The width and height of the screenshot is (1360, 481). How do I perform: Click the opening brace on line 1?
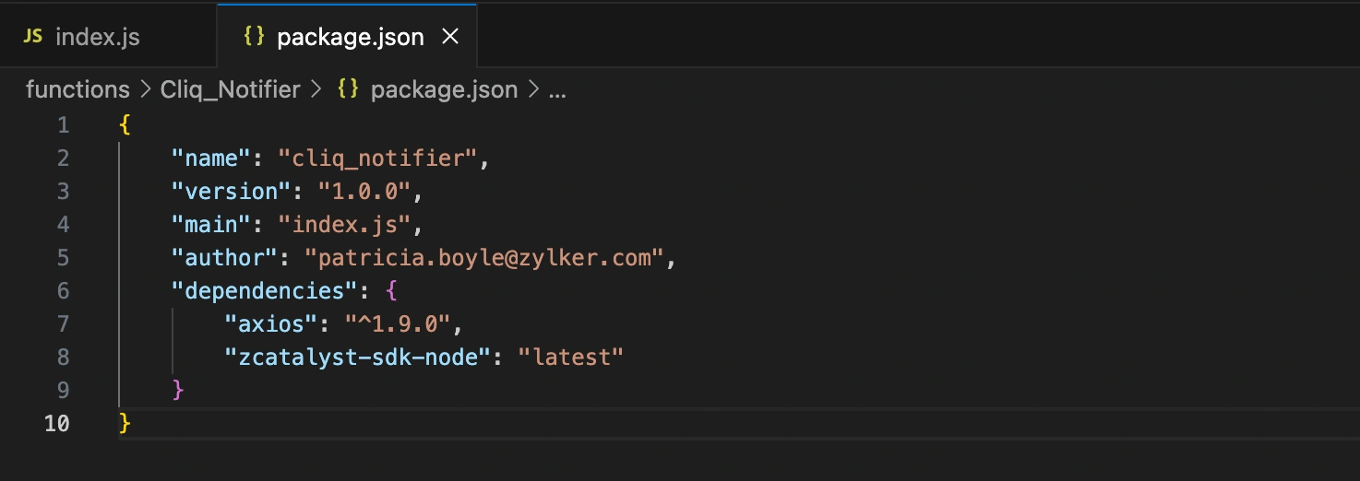coord(125,125)
